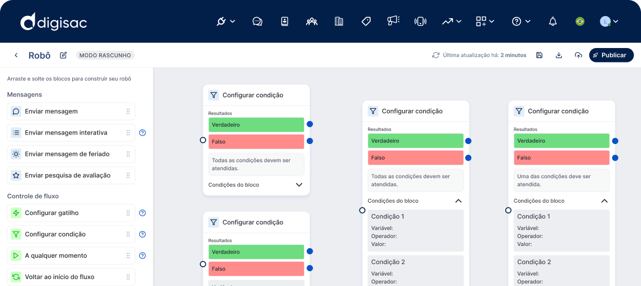641x286 pixels.
Task: Expand Condições do bloco in the top-left node
Action: [299, 185]
